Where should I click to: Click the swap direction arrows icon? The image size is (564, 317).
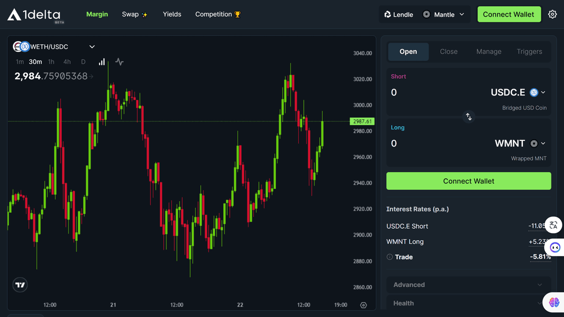click(468, 117)
